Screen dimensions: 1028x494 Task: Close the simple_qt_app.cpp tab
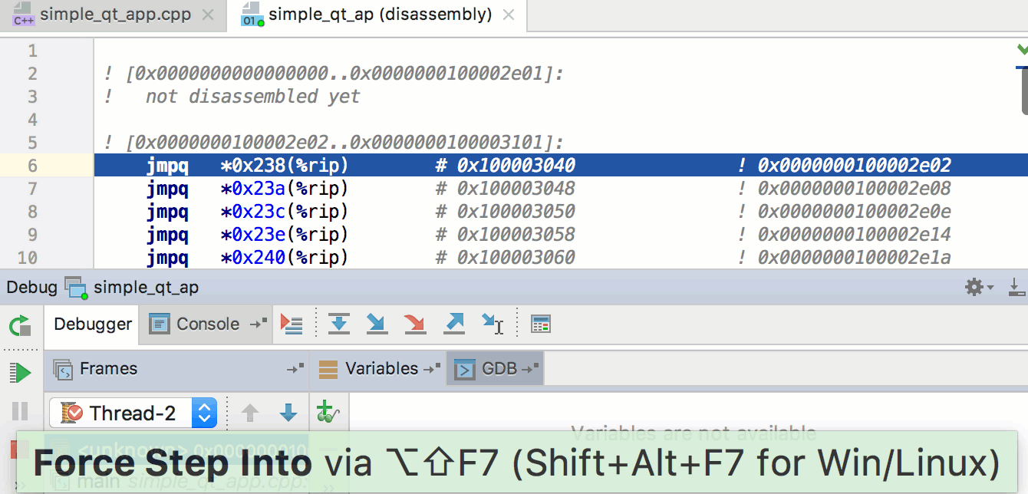click(207, 15)
